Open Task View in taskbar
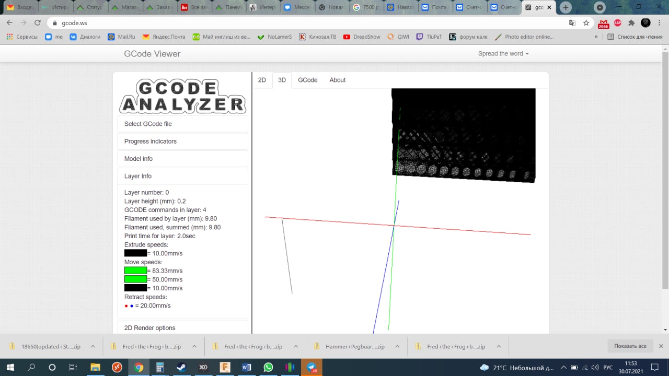Screen dimensions: 669x376 73,367
